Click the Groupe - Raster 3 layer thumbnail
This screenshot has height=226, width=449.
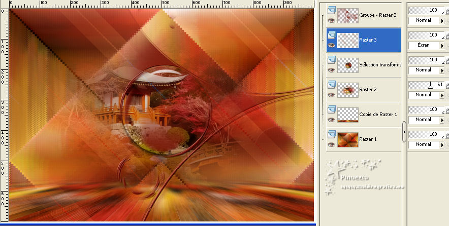[348, 15]
